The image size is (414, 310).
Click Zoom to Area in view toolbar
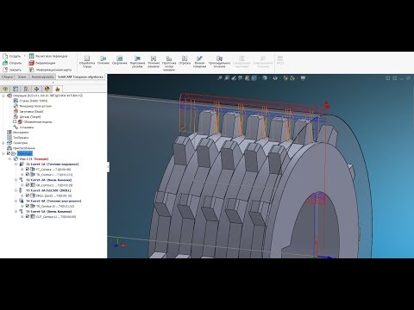point(227,77)
